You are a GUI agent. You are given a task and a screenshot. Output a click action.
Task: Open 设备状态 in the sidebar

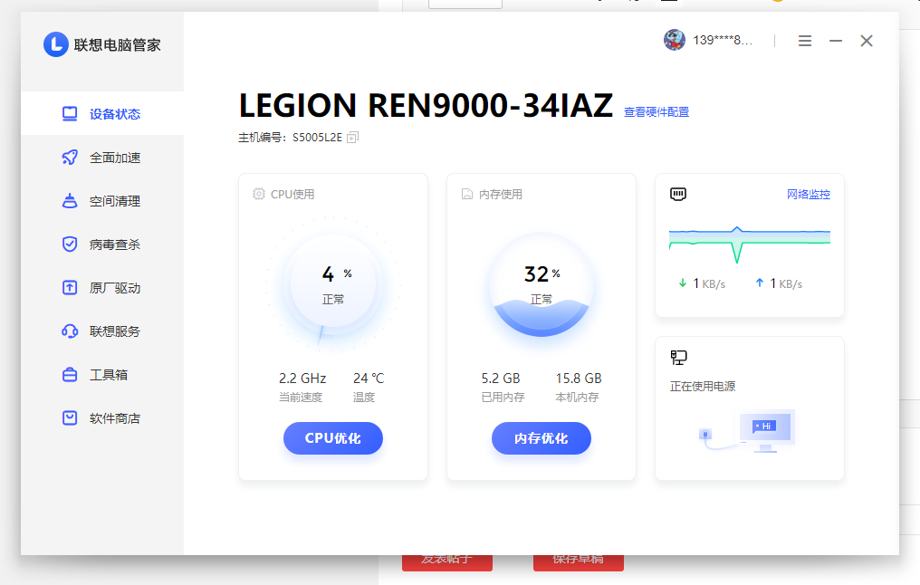(x=102, y=113)
